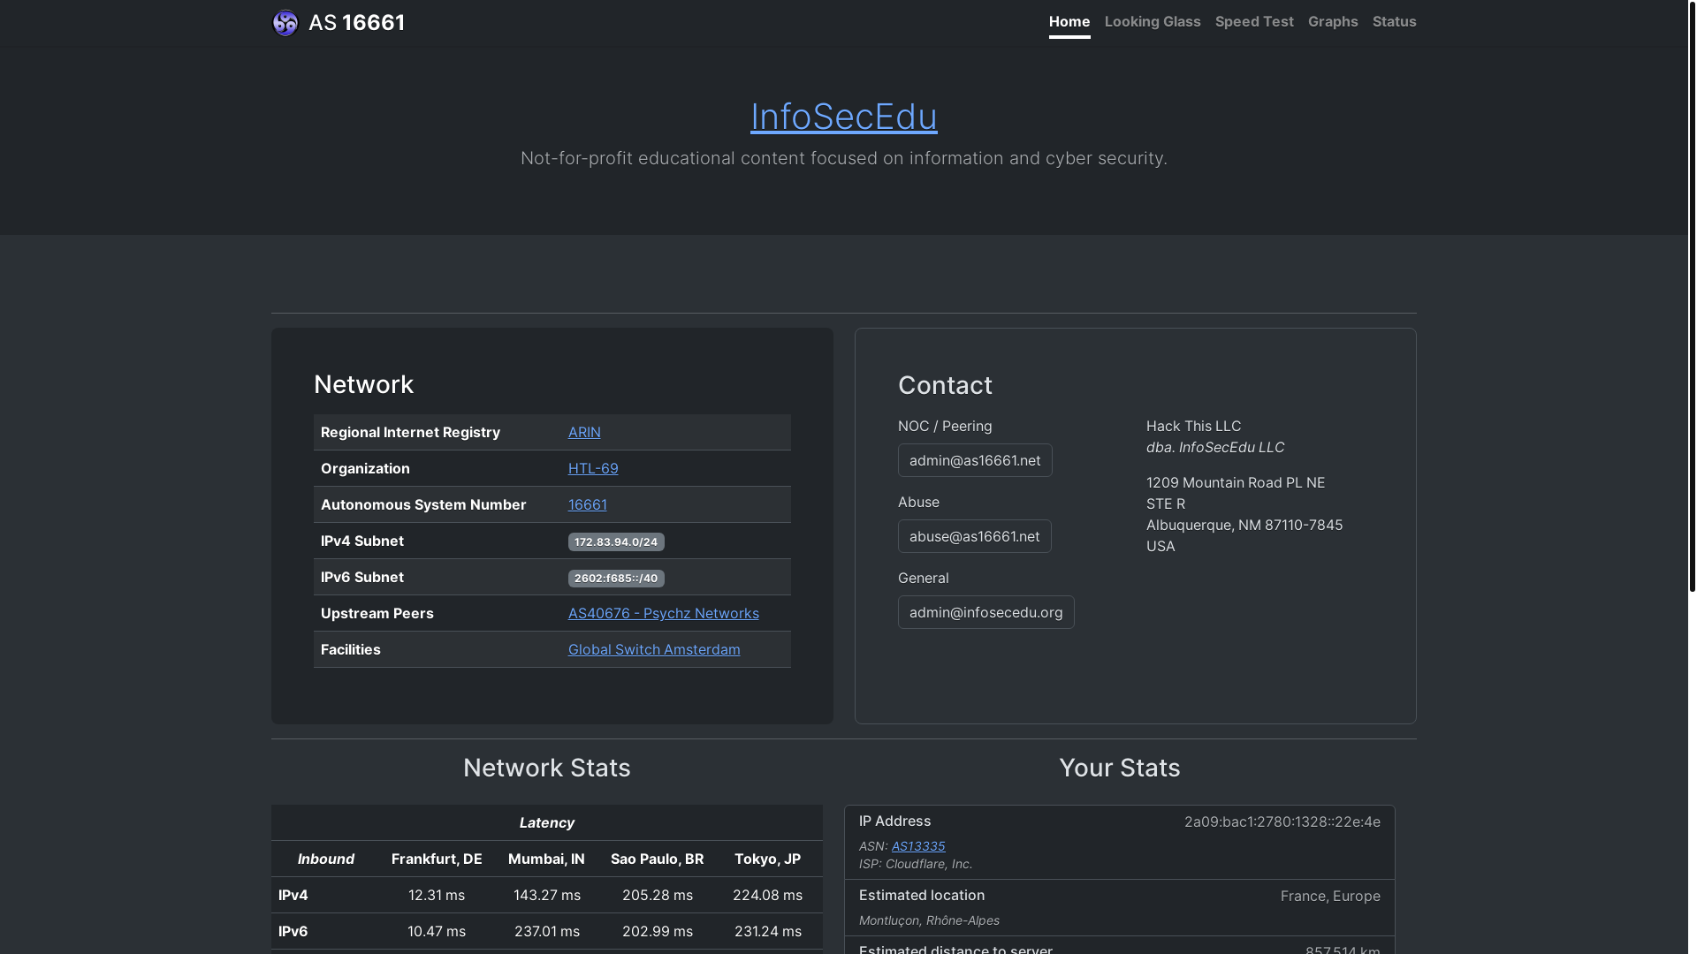This screenshot has height=954, width=1697.
Task: Open the HTL-69 organization link
Action: click(x=593, y=468)
